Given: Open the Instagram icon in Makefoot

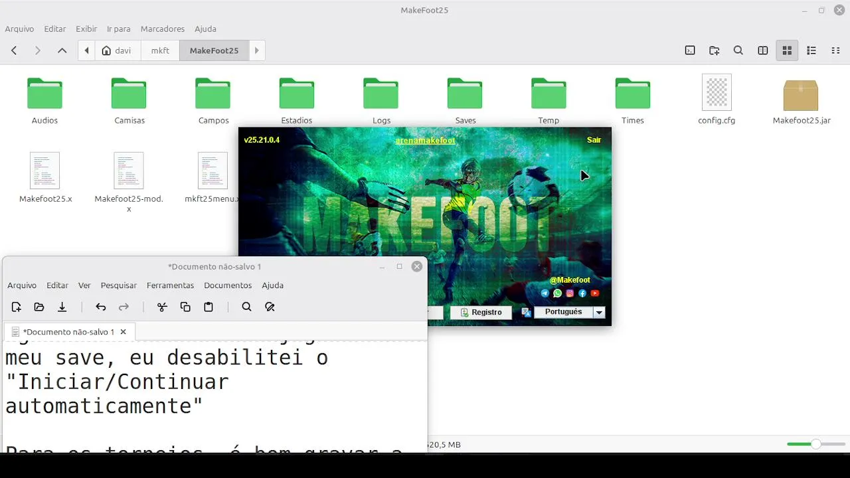Looking at the screenshot, I should coord(570,293).
